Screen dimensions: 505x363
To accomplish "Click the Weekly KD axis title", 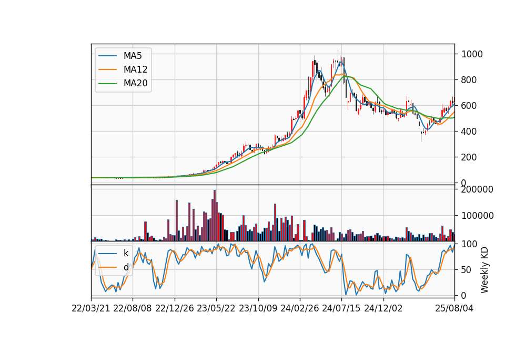I will click(x=484, y=270).
